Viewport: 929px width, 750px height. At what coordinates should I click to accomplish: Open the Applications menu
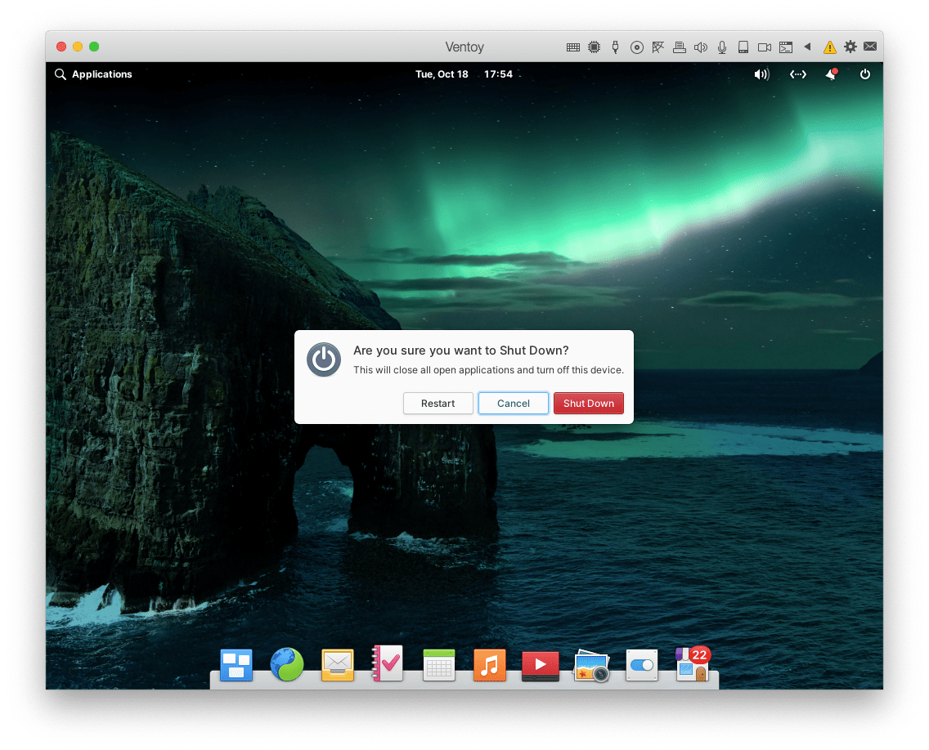(x=93, y=74)
